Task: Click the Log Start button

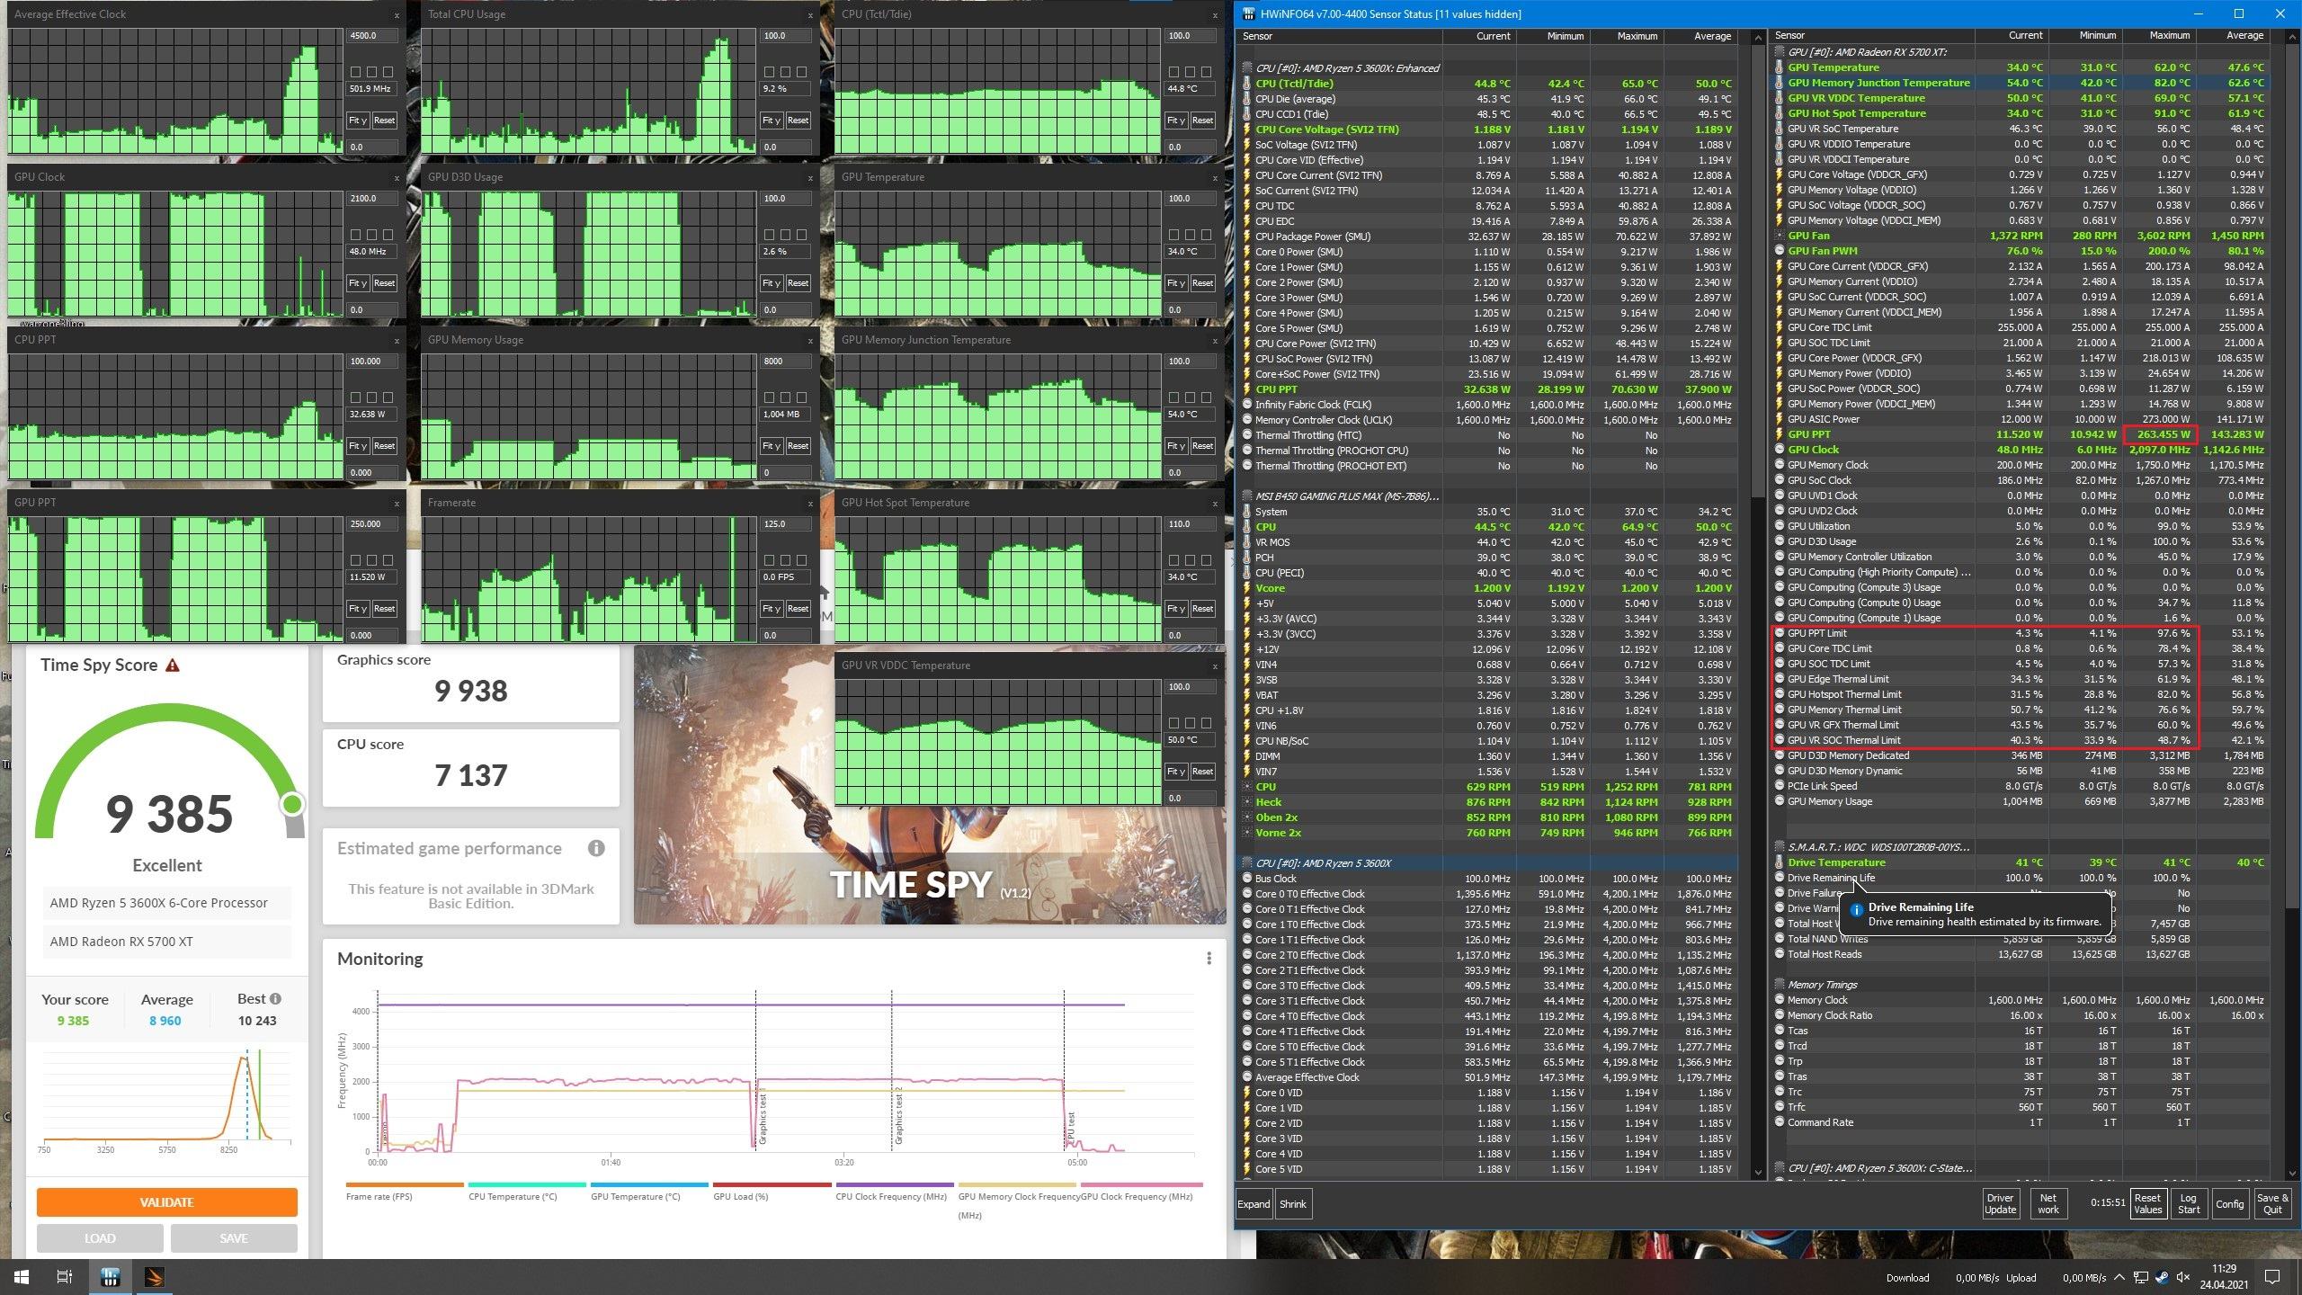Action: click(2189, 1203)
